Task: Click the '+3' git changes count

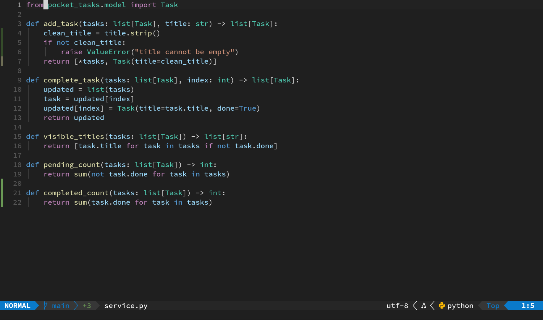Action: 87,306
